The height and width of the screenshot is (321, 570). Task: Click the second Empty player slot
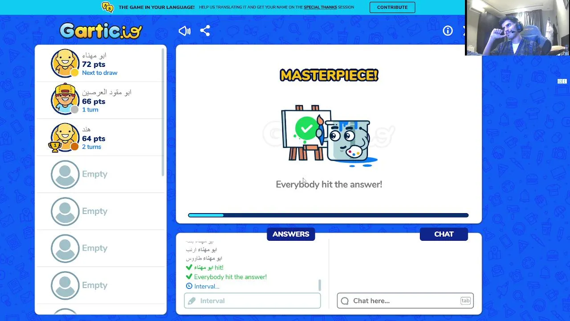point(101,211)
